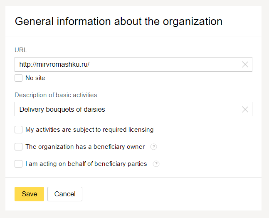Check the beneficiary owner checkbox

click(x=19, y=147)
